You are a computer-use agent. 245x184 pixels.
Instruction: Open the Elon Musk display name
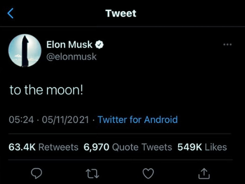(69, 45)
